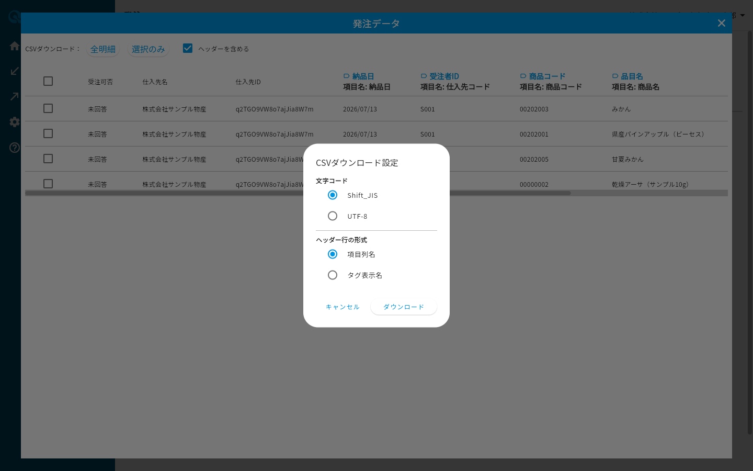Viewport: 753px width, 471px height.
Task: Check the row for 県産パインアップル
Action: (48, 133)
